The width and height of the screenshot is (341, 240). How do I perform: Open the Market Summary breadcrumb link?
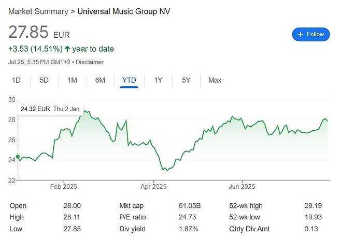point(38,11)
